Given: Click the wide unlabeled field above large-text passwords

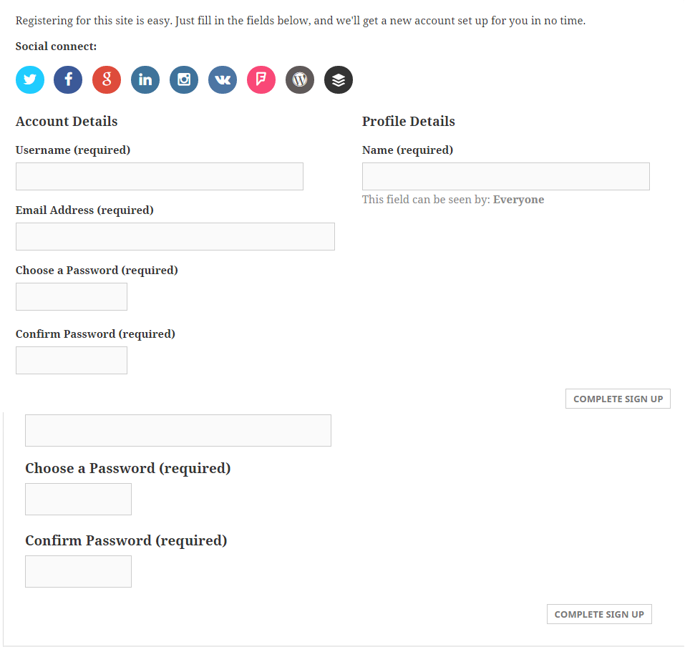Looking at the screenshot, I should [178, 430].
